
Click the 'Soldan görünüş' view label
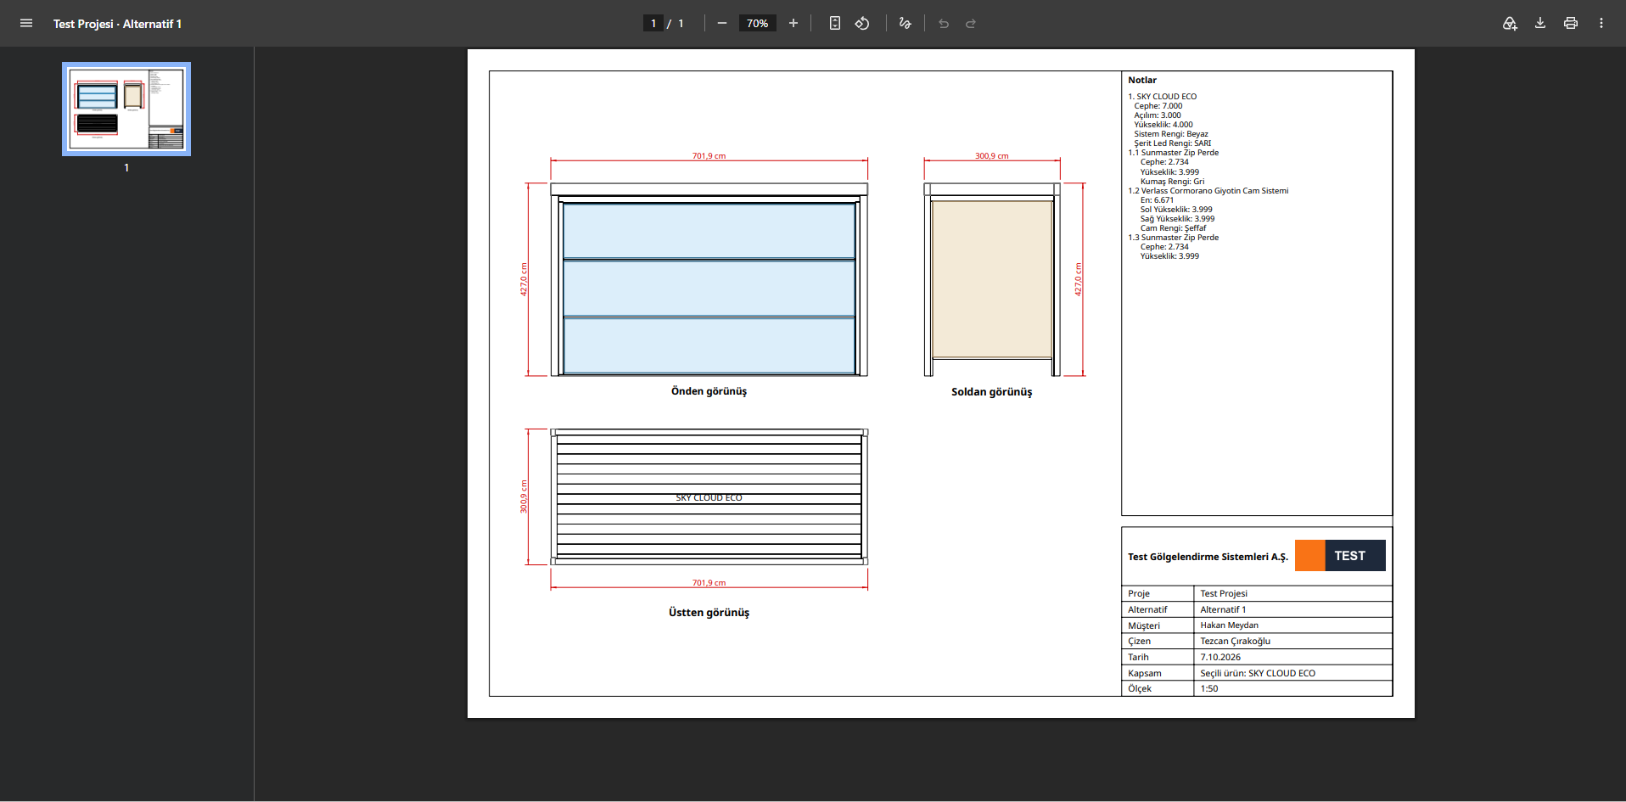(991, 392)
